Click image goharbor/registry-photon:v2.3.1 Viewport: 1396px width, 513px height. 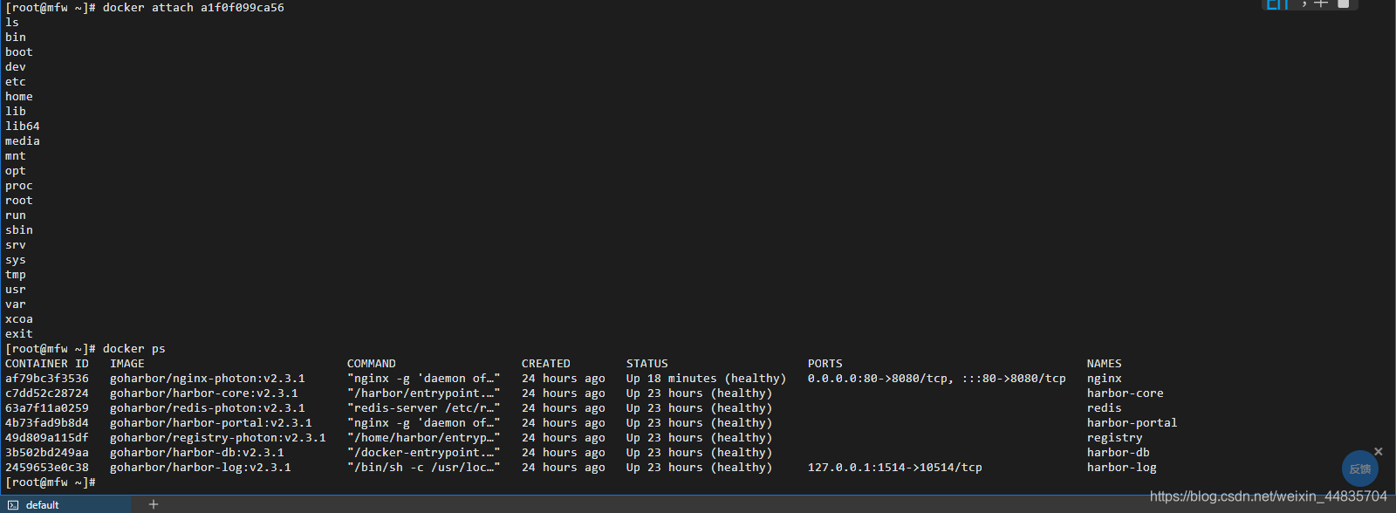pyautogui.click(x=218, y=438)
